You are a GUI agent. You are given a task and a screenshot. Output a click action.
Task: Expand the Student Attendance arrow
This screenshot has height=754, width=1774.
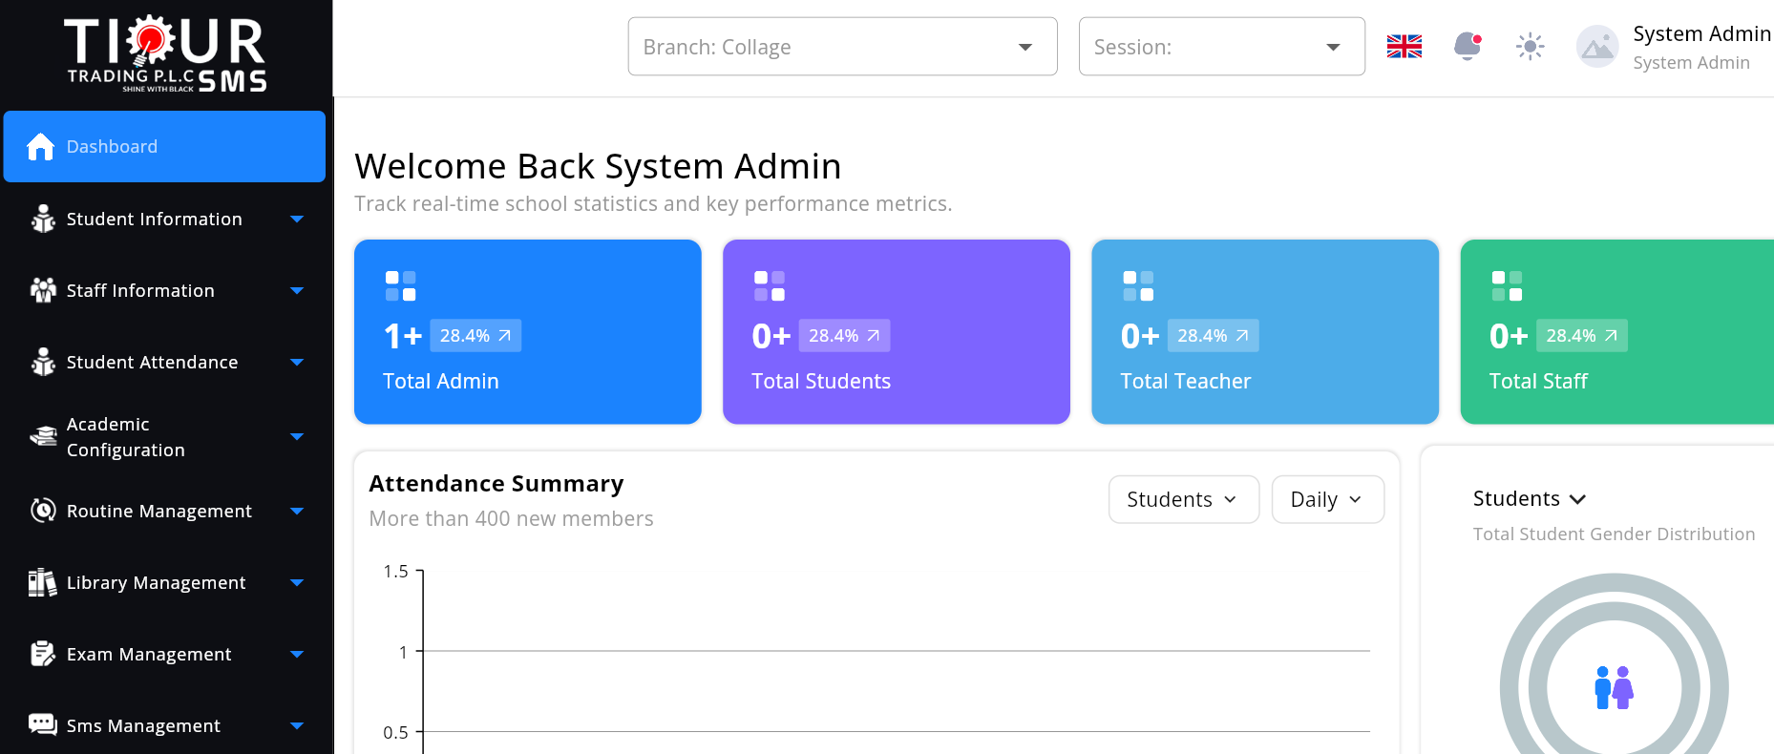pyautogui.click(x=297, y=362)
